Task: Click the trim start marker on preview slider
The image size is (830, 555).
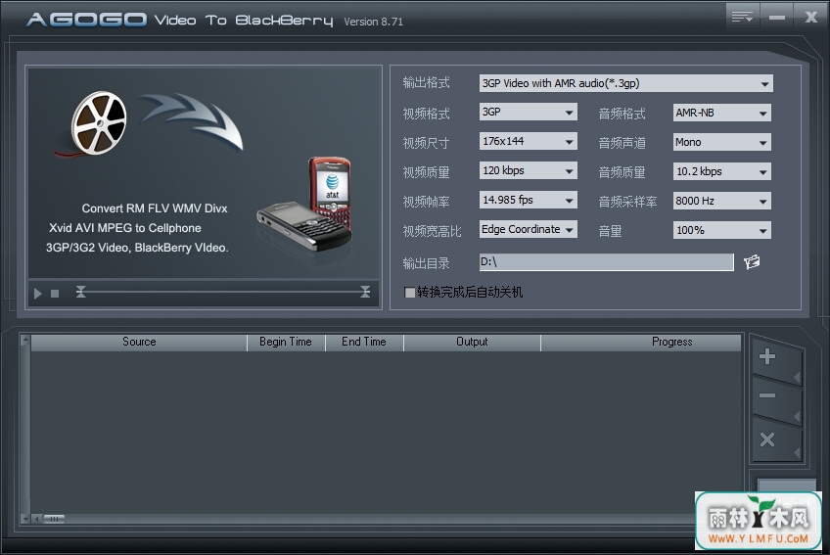Action: (x=80, y=292)
